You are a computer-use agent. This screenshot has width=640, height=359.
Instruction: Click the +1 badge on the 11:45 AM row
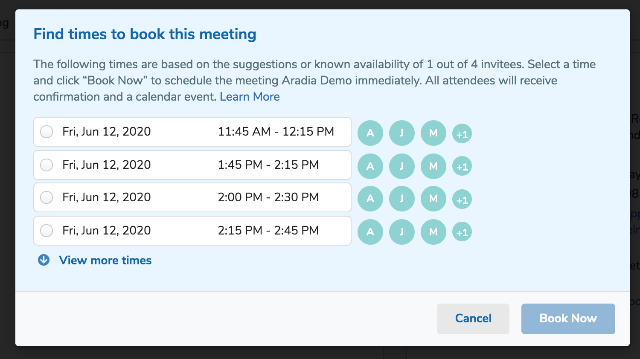[462, 134]
